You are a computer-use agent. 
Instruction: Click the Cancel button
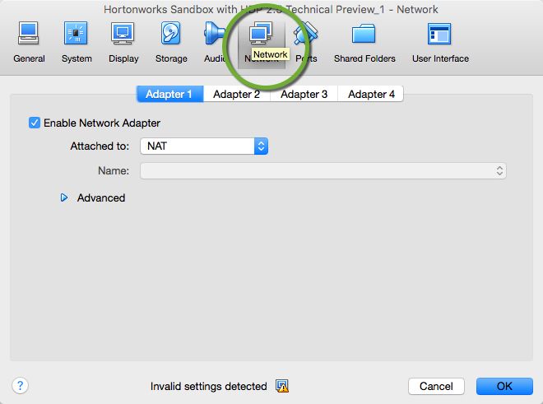[436, 386]
